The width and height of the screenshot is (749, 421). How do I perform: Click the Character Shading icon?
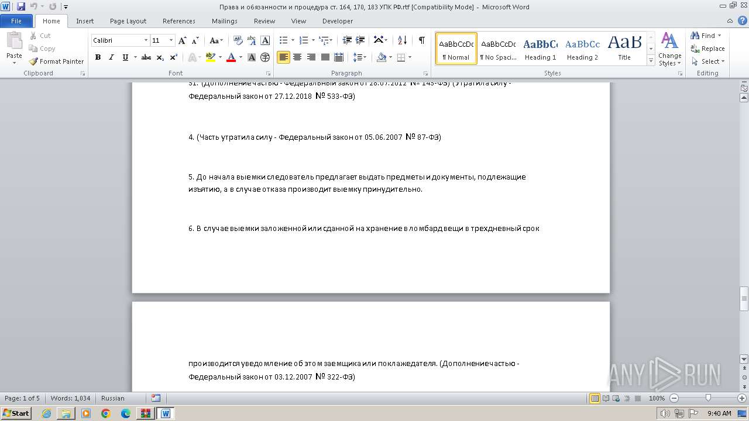[252, 57]
